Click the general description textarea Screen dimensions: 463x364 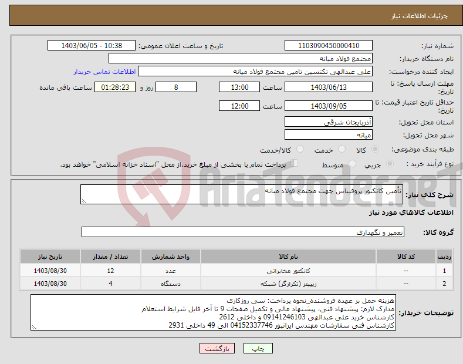pos(242,194)
